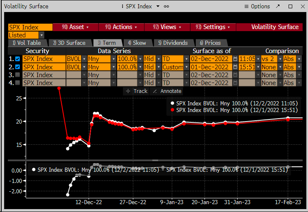Switch to the 3D Surface tab

point(69,43)
